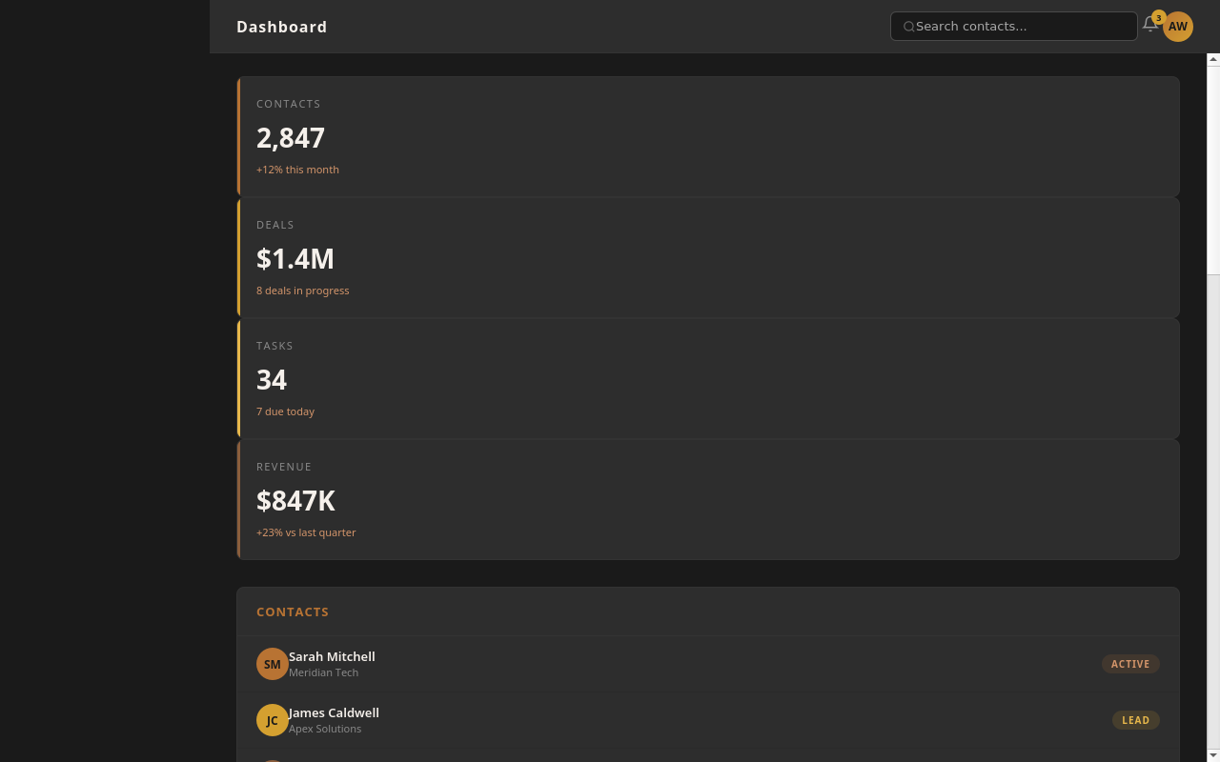Click the magnifier icon in search bar

point(908,27)
